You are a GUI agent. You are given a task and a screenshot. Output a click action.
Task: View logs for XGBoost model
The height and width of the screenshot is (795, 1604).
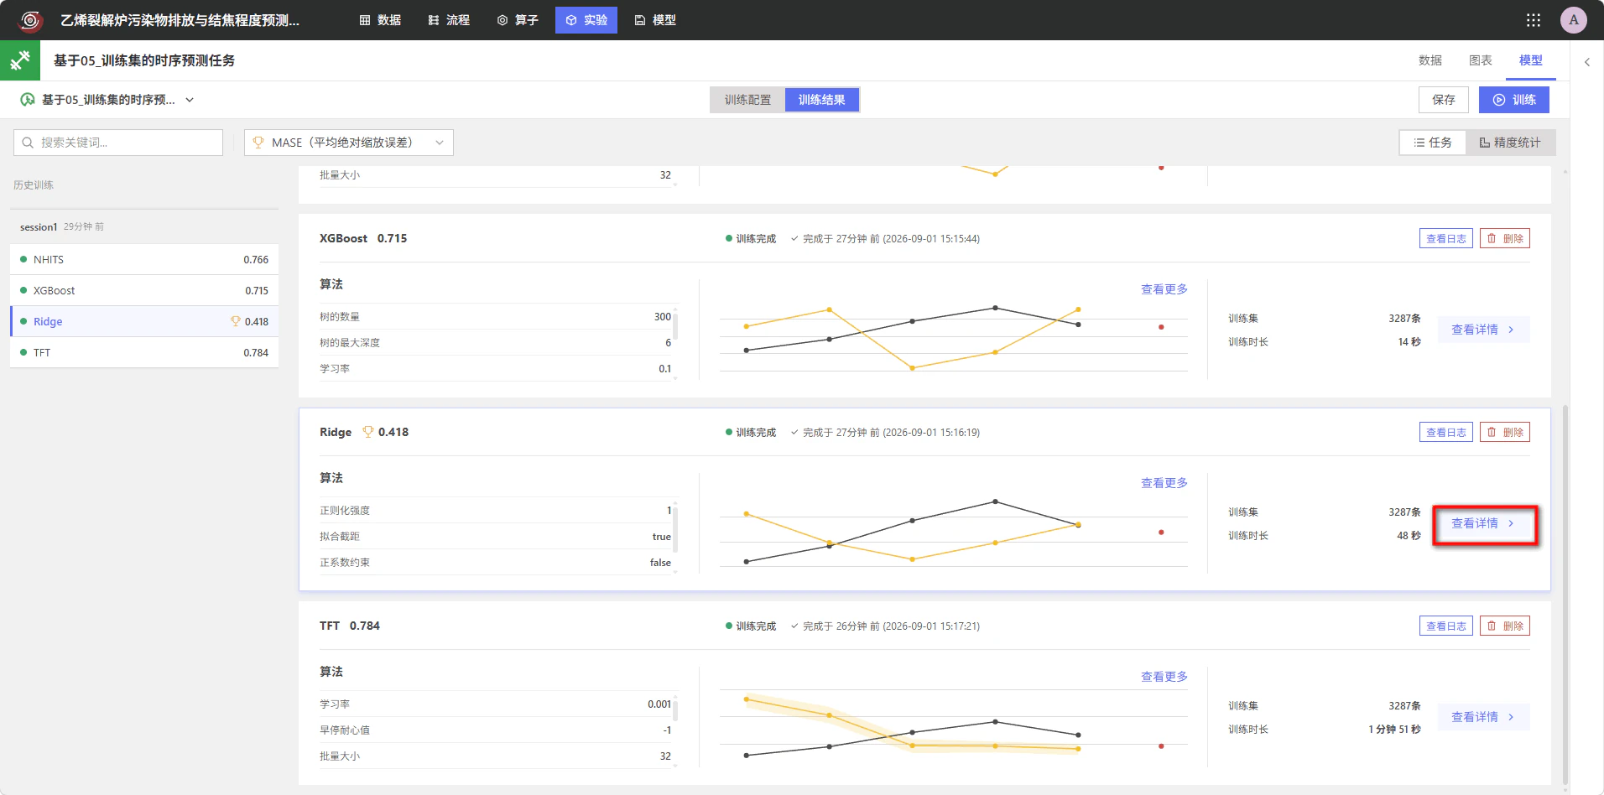1446,238
